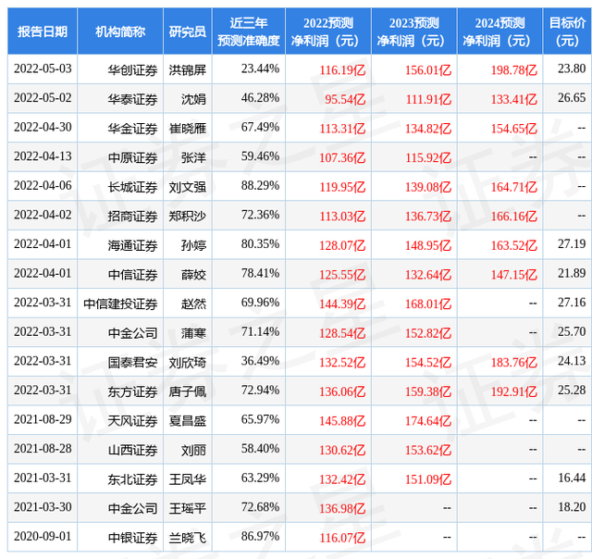Click the 198.78亿 forecast for 2024
This screenshot has width=592, height=559.
(x=514, y=70)
